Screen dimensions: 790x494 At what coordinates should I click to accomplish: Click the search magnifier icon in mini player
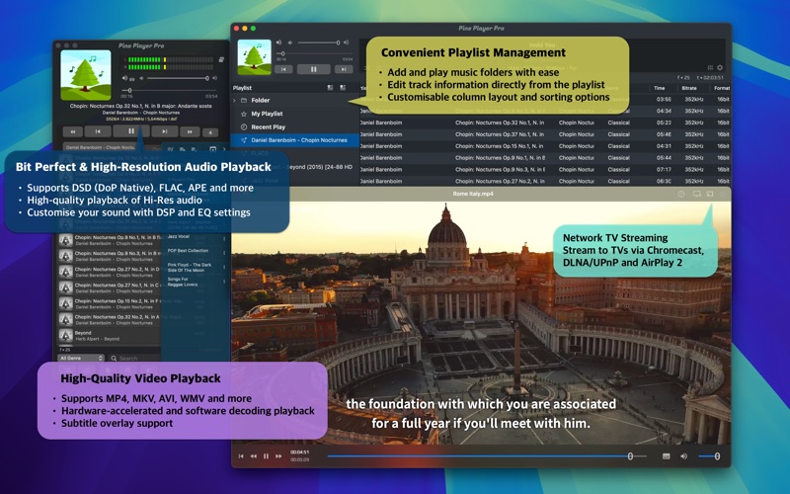(114, 359)
